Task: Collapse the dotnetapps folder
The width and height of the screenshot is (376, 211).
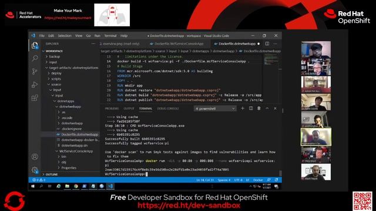Action: (65, 101)
